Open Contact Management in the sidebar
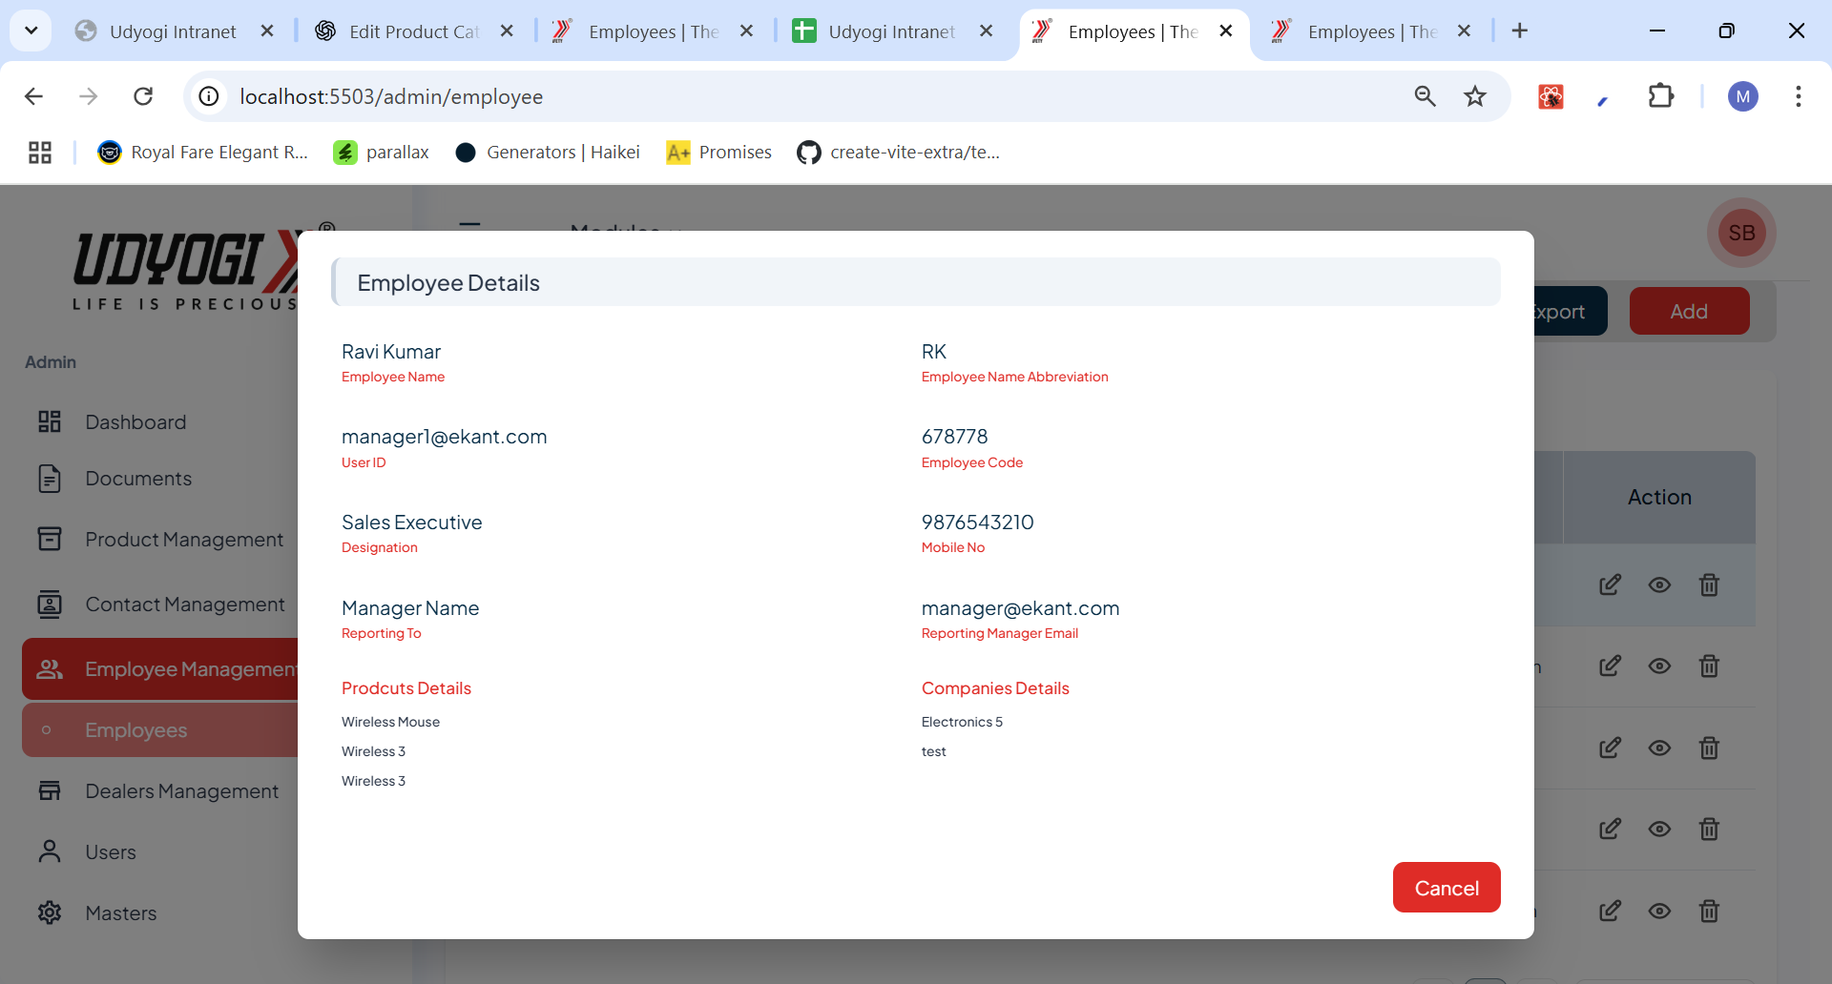1832x984 pixels. point(184,605)
